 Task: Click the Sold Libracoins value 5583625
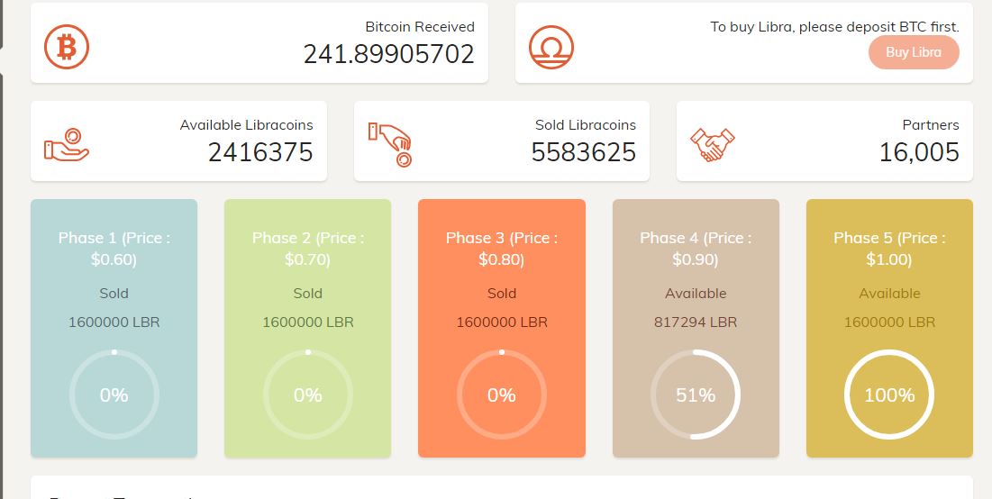583,152
